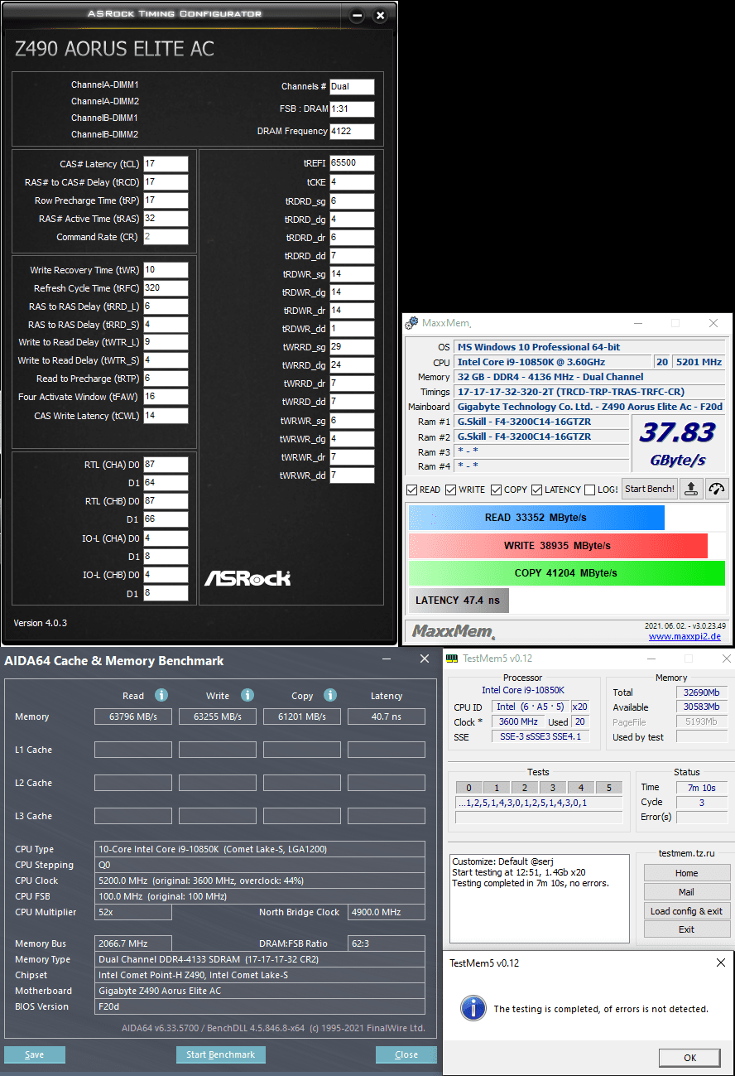Click Exit button in TestMem5
This screenshot has width=735, height=1076.
tap(687, 929)
